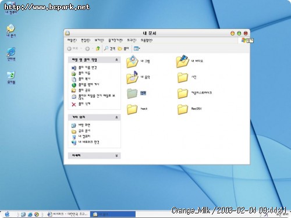Open the 도움말(H) menu

pyautogui.click(x=147, y=40)
